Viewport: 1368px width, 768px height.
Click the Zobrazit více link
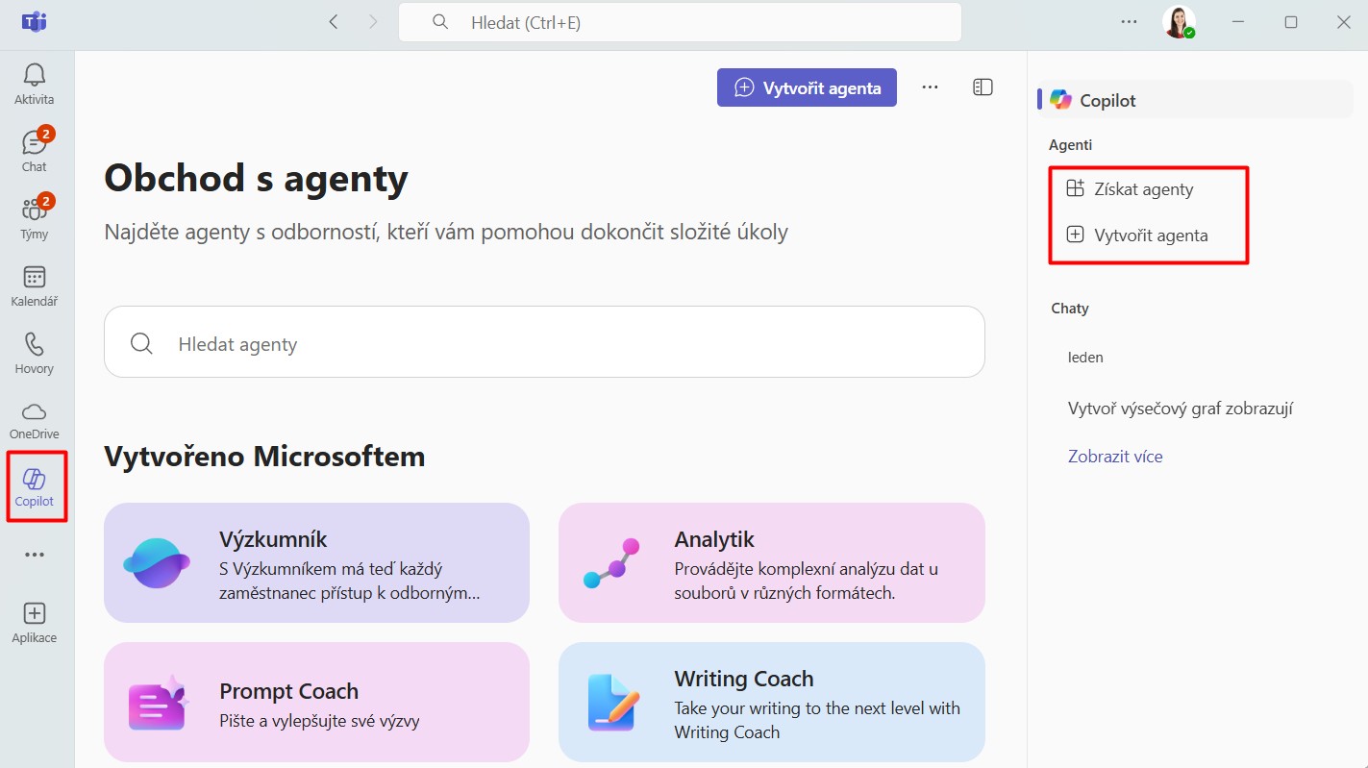coord(1115,457)
